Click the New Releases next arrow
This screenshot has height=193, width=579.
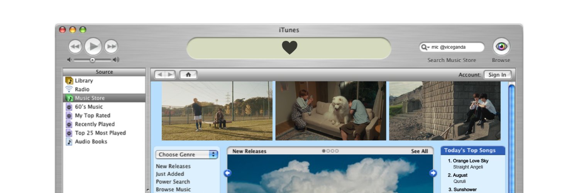click(433, 173)
